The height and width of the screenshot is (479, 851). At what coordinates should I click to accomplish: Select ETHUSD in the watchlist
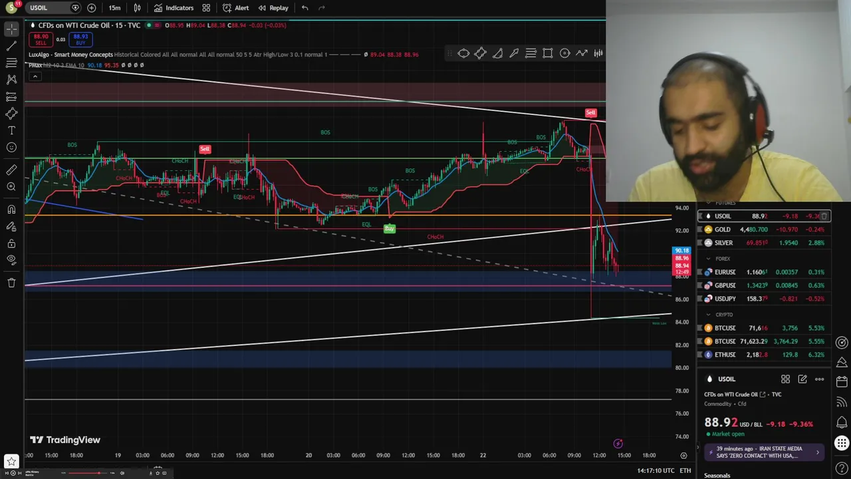(765, 355)
